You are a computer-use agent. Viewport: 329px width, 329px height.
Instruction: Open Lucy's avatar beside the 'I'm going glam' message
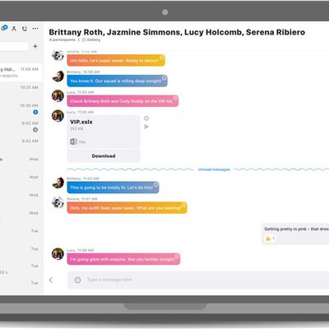(58, 254)
